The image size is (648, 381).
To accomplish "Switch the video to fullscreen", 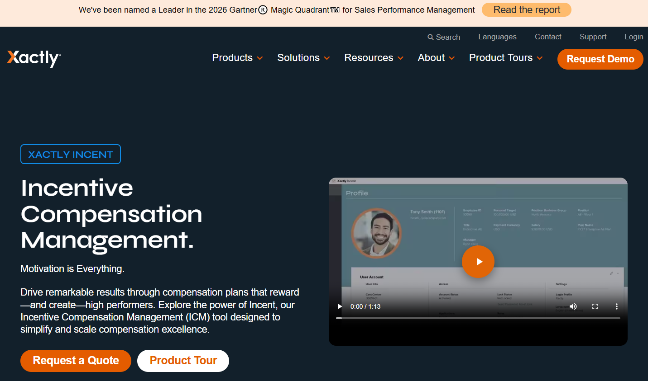I will point(595,306).
